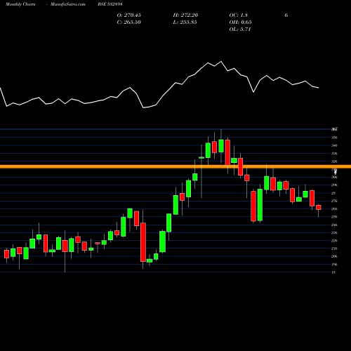Click the 296 price axis label
Image resolution: width=351 pixels, height=351 pixels.
click(334, 185)
